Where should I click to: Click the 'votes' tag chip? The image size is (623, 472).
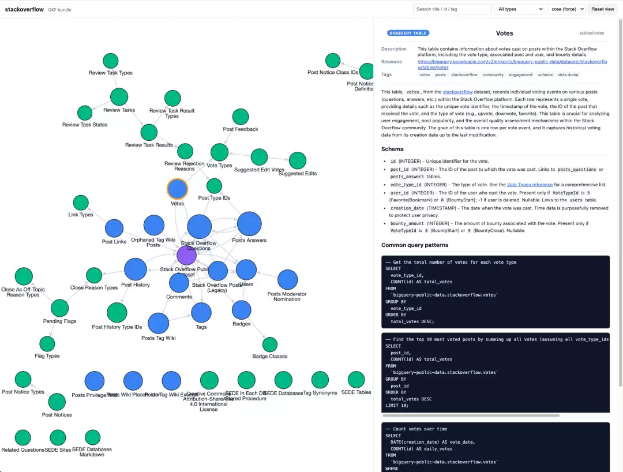tap(425, 74)
